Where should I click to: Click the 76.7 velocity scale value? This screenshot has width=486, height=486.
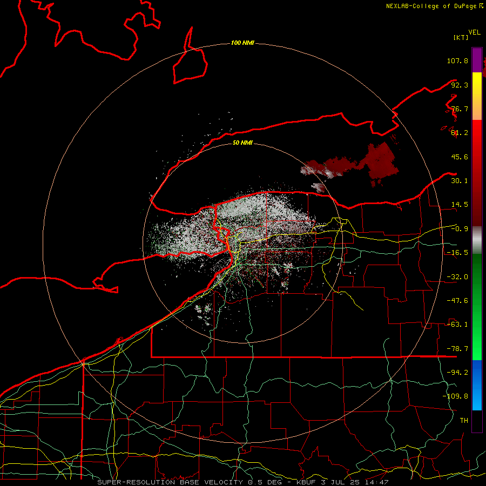coord(460,109)
